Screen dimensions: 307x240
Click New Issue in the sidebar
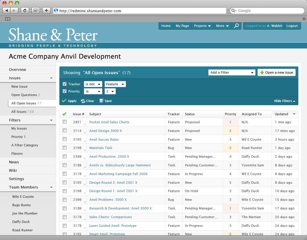pyautogui.click(x=19, y=86)
